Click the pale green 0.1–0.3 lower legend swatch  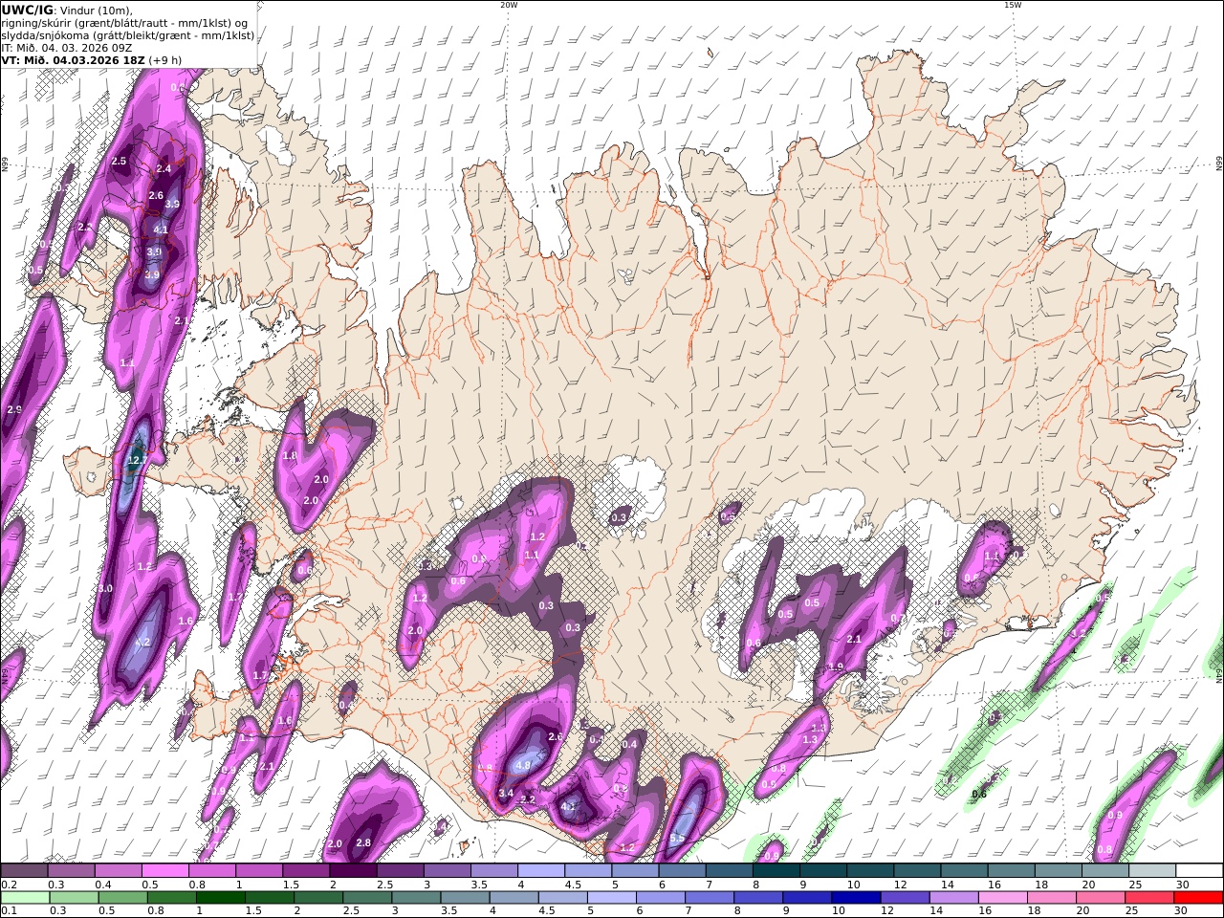24,898
